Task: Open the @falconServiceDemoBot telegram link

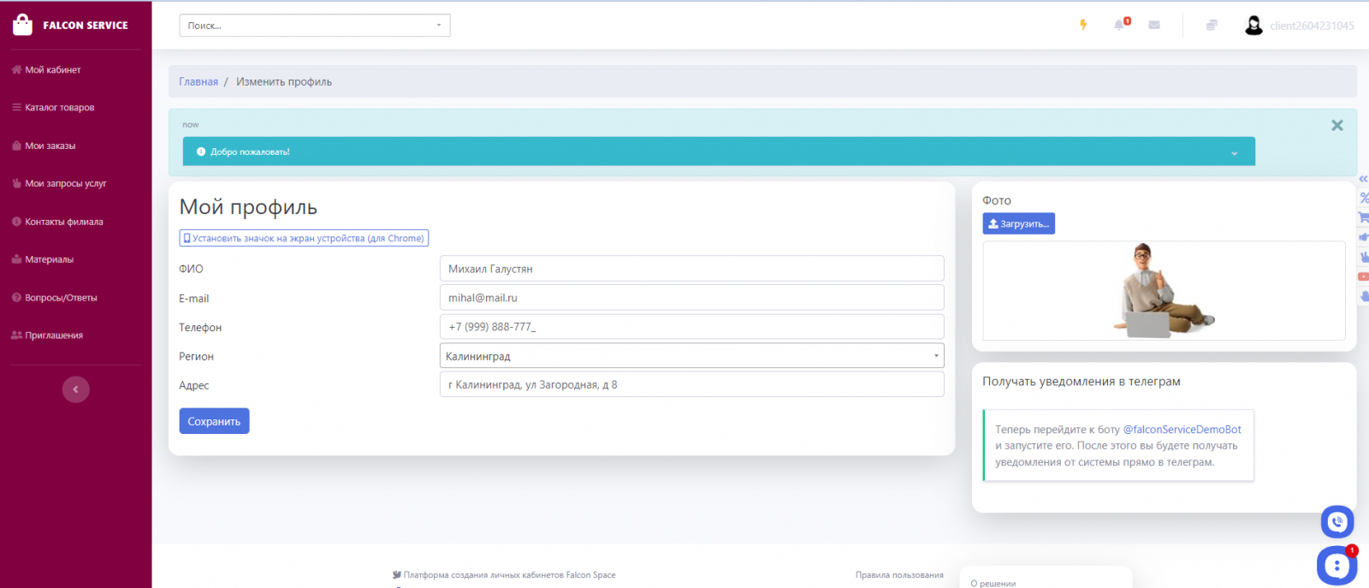Action: pos(1182,430)
